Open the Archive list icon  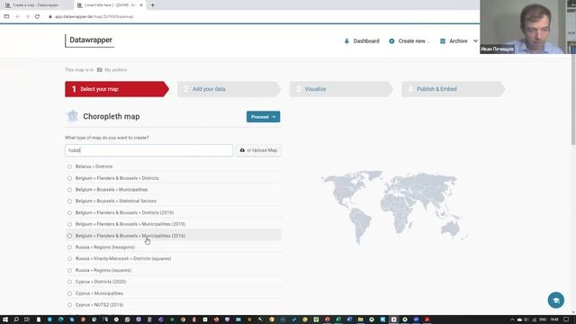click(443, 41)
